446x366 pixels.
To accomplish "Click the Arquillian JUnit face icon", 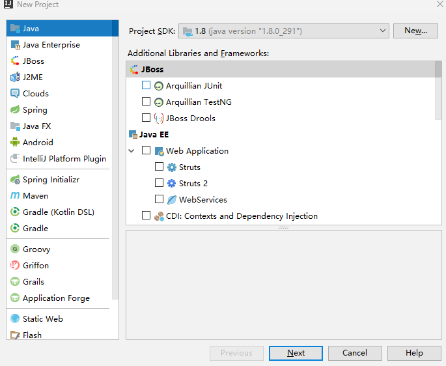I will click(159, 86).
